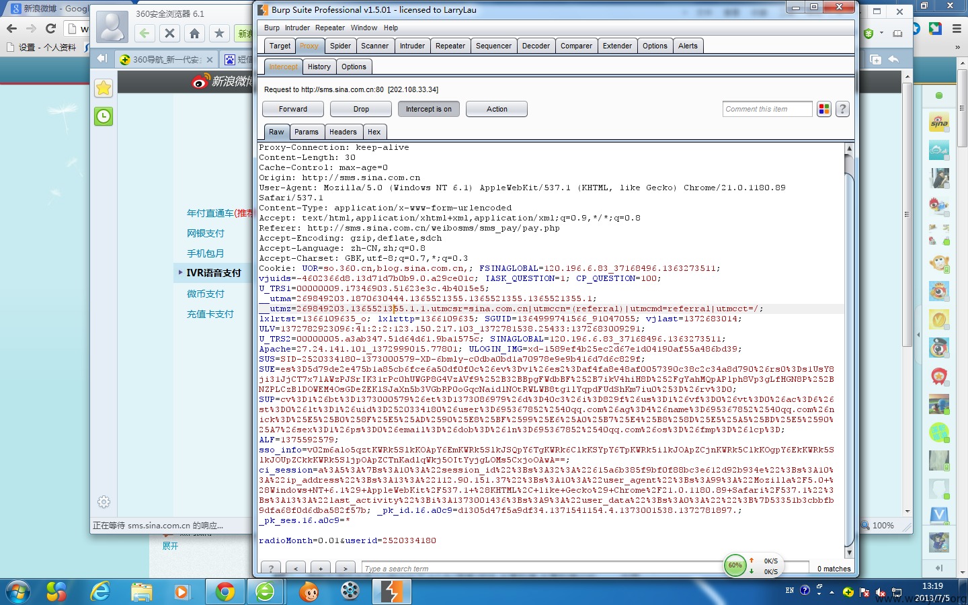
Task: Open Internet Explorer from taskbar
Action: click(100, 592)
